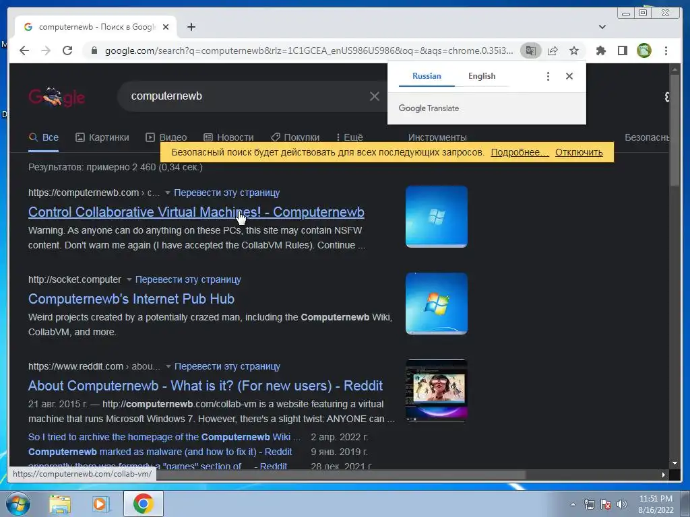View site info via the lock icon

94,50
